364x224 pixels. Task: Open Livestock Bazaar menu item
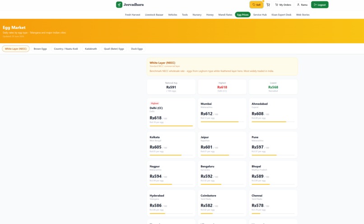coord(154,14)
